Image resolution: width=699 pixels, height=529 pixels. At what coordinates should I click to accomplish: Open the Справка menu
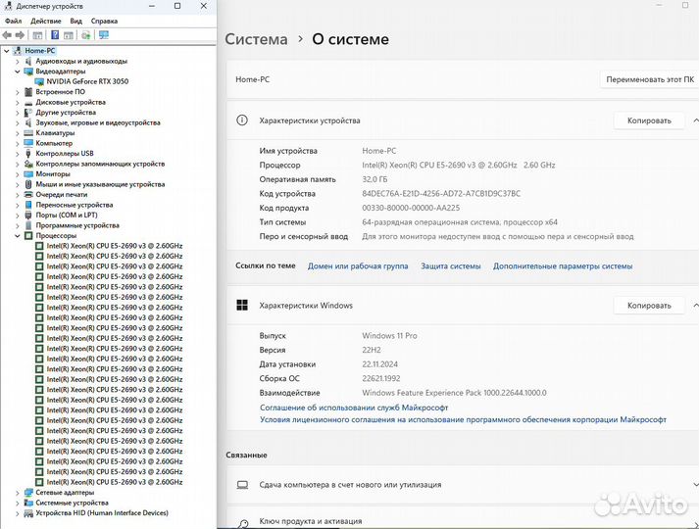coord(104,21)
